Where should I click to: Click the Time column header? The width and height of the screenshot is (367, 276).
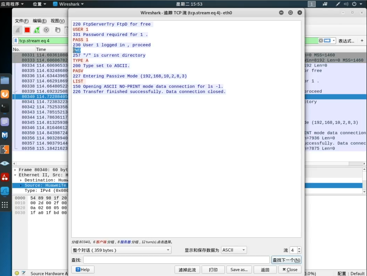pyautogui.click(x=41, y=49)
